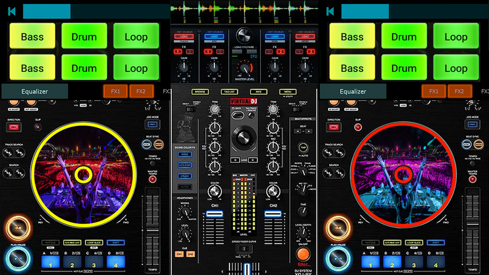This screenshot has width=489, height=275.
Task: Click mixer Beat right arrow button
Action: pos(309,131)
